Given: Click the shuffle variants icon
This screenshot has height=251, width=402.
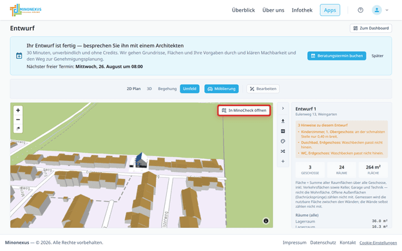Looking at the screenshot, I should [283, 151].
